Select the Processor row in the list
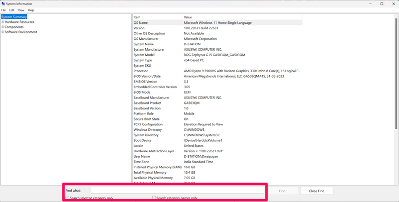 (x=141, y=71)
